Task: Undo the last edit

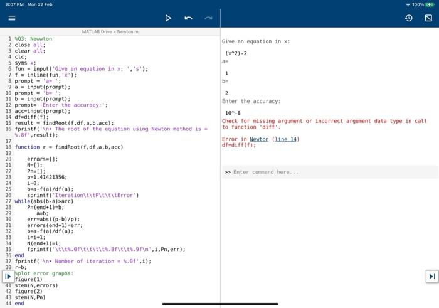Action: pos(188,18)
